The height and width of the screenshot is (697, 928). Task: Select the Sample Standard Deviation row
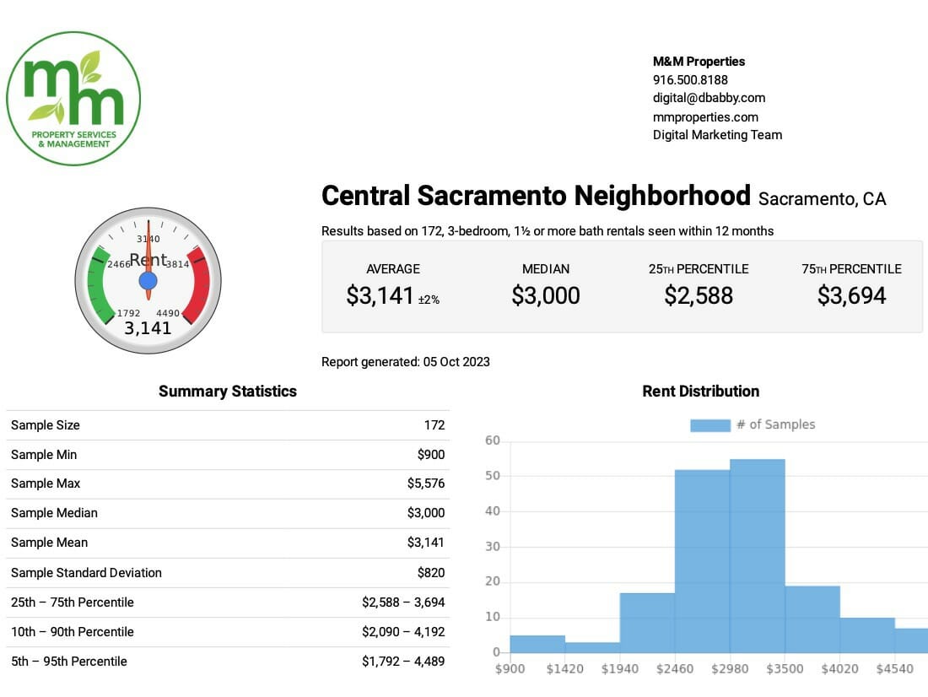coord(228,573)
